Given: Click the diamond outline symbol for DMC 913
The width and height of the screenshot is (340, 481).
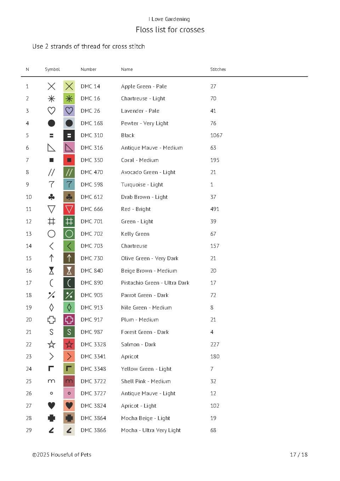Looking at the screenshot, I should point(51,307).
